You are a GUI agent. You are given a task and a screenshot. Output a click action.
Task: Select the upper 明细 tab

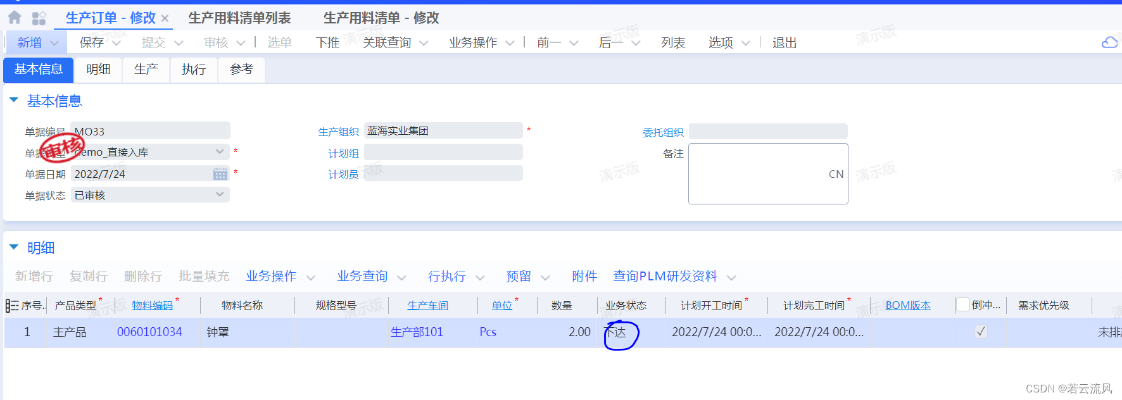click(x=99, y=70)
